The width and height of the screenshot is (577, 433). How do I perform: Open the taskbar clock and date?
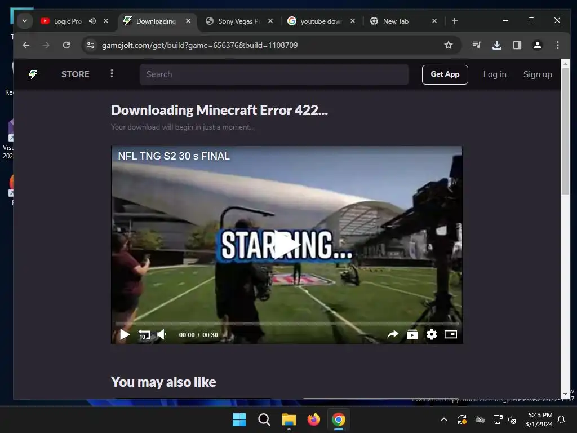(539, 419)
